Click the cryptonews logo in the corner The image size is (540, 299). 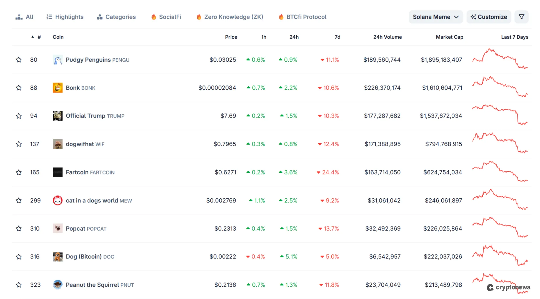[x=509, y=287]
